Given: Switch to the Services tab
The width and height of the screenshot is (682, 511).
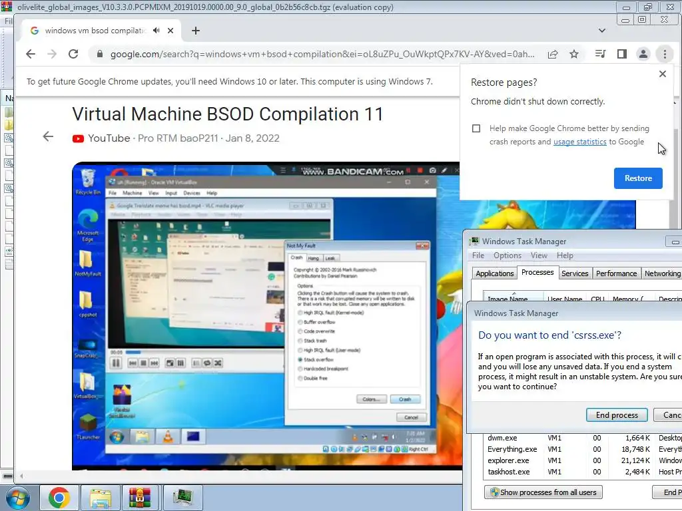Looking at the screenshot, I should [575, 273].
